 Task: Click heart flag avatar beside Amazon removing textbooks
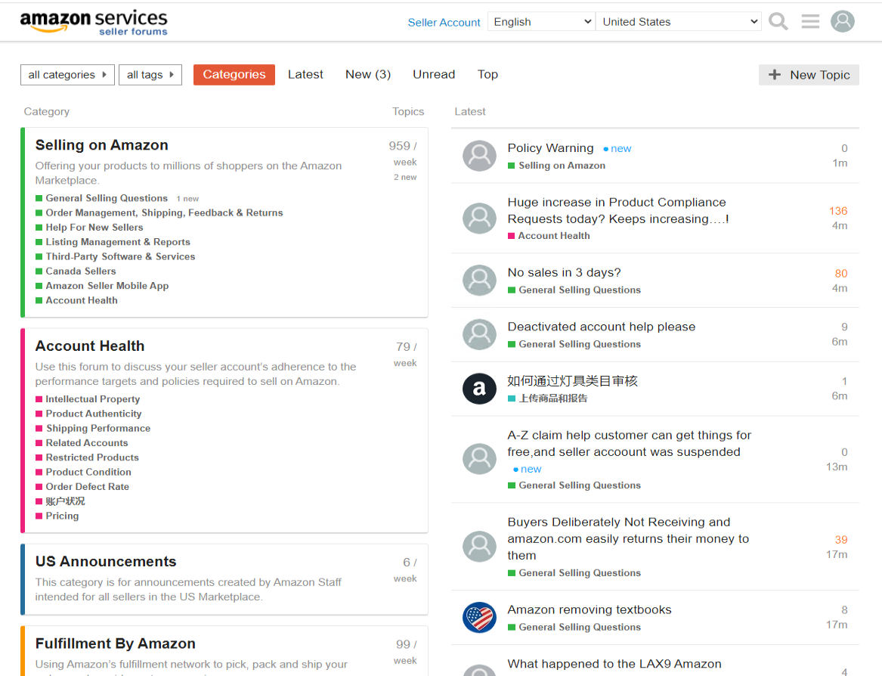pos(479,617)
